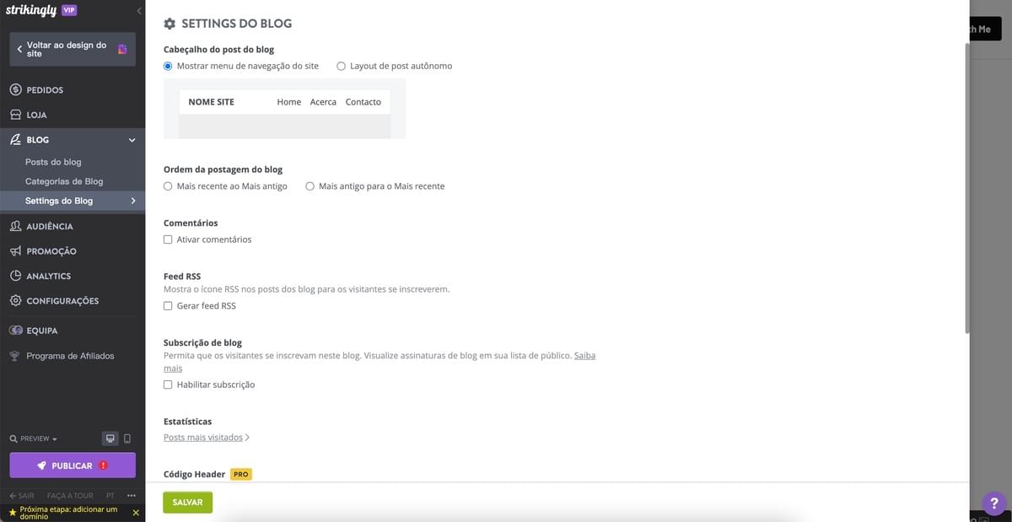Viewport: 1012px width, 522px height.
Task: Open Programa de Afiliados
Action: click(x=70, y=356)
